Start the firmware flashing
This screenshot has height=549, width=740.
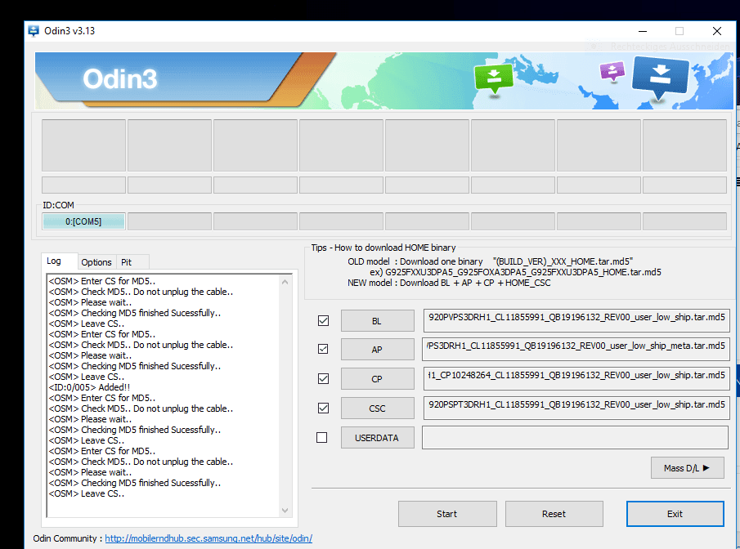point(447,514)
